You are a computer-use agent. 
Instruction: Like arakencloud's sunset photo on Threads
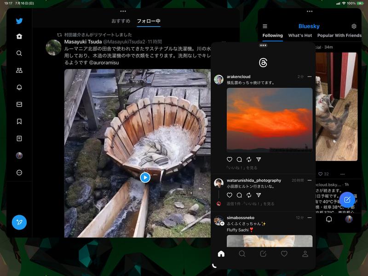[230, 159]
